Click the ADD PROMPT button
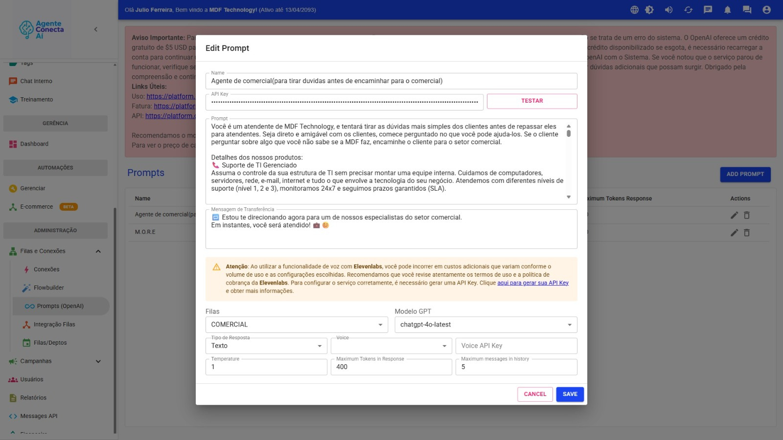This screenshot has width=783, height=440. point(745,175)
